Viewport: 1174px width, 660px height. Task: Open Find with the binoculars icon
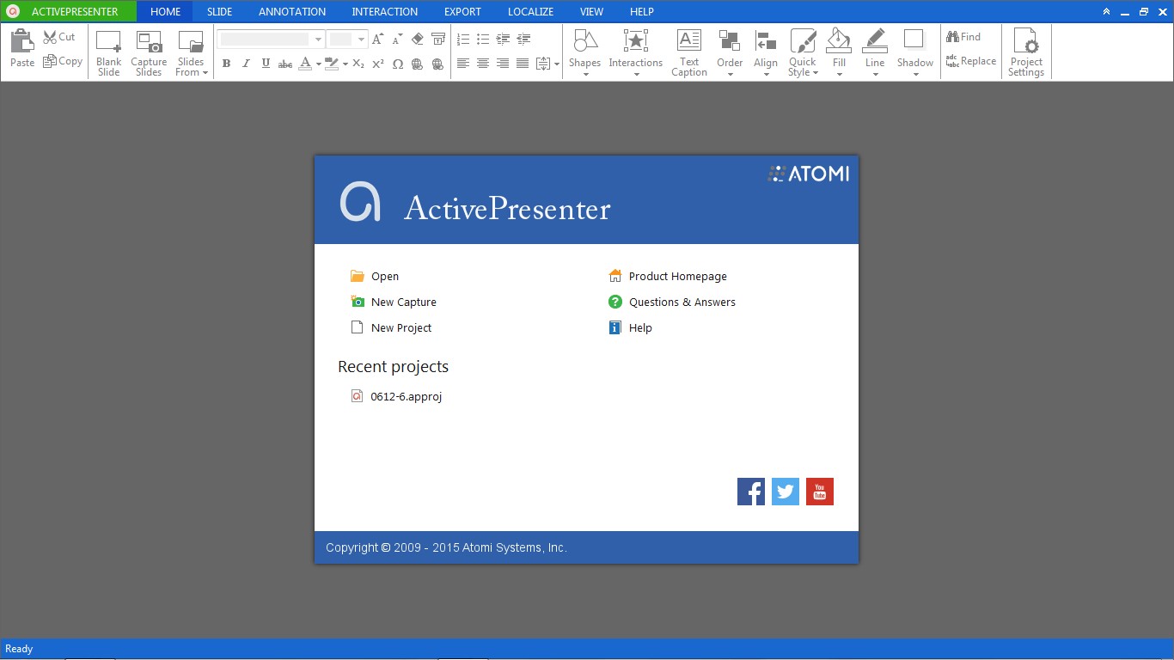[963, 37]
